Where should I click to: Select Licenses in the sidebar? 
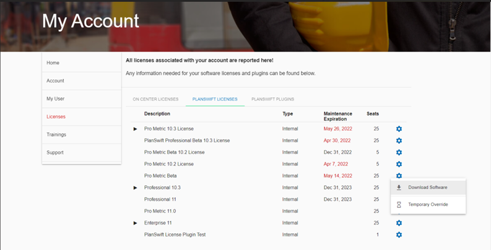(81, 117)
